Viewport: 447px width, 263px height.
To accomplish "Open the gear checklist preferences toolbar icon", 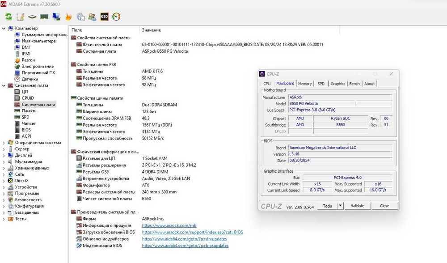I will [x=80, y=17].
